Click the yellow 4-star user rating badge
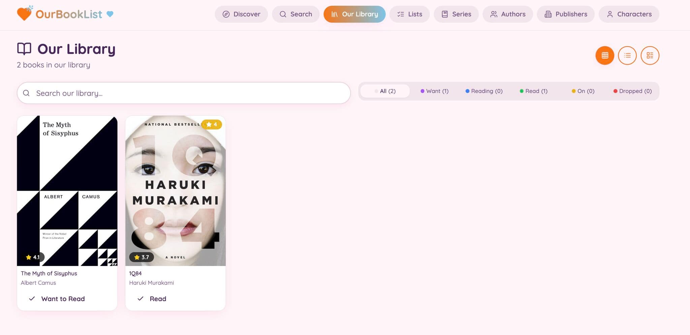 [212, 124]
